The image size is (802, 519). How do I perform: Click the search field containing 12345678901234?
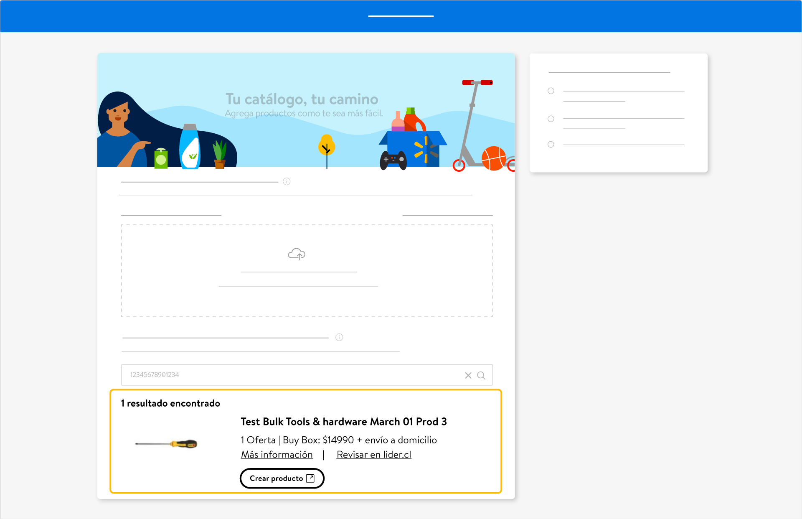pos(307,375)
